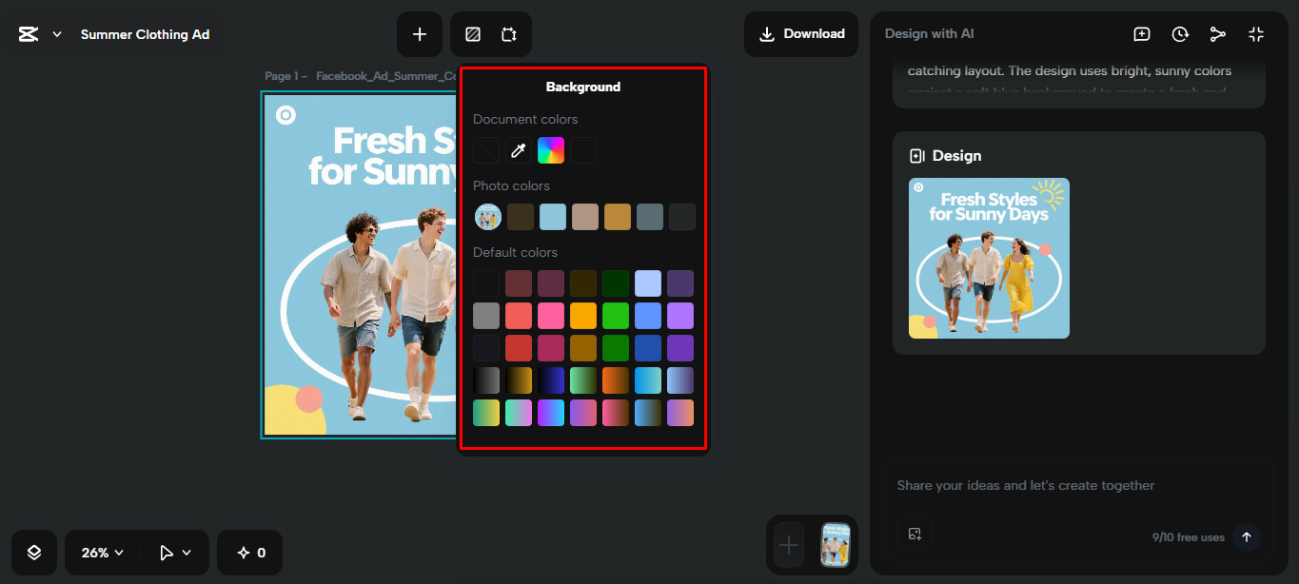This screenshot has height=584, width=1299.
Task: Click the share nodes icon in AI panel
Action: (1218, 34)
